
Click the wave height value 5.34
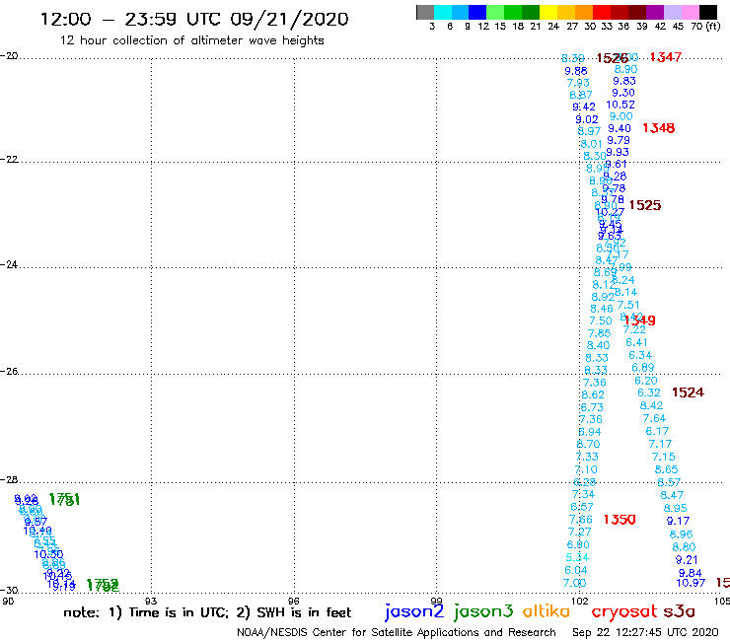[x=577, y=558]
